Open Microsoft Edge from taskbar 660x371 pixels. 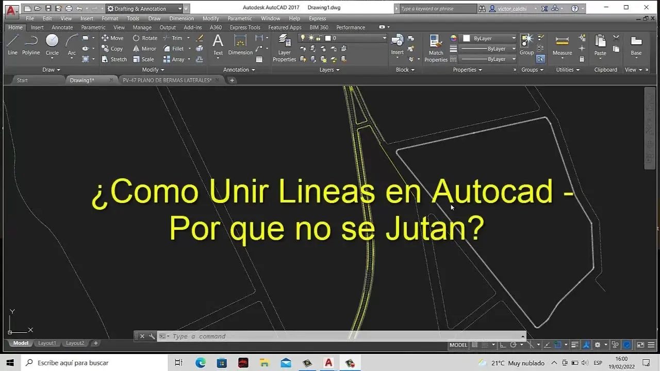pyautogui.click(x=201, y=363)
